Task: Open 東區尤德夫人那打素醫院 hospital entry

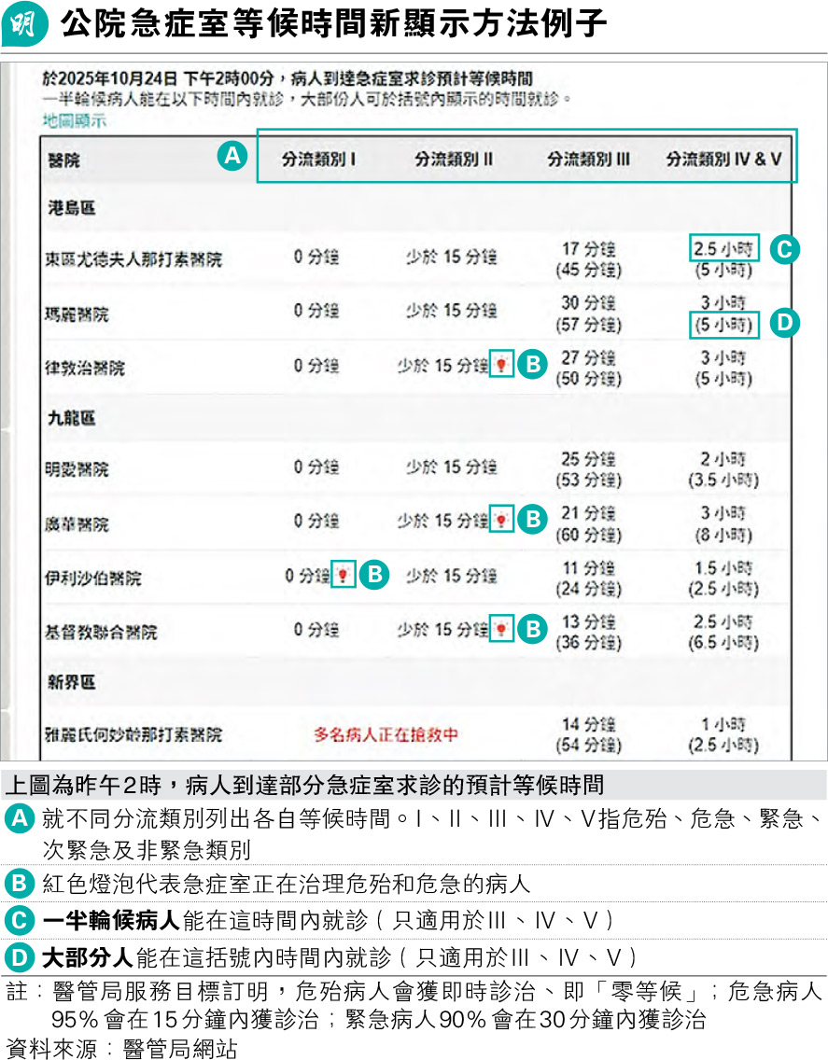Action: (x=134, y=259)
